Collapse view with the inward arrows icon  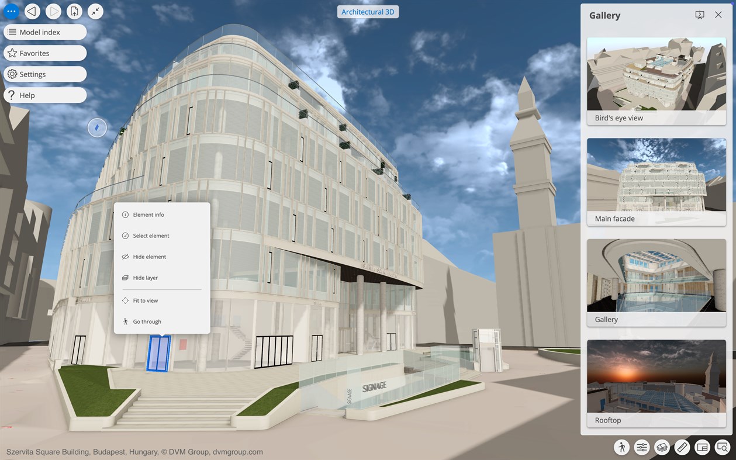click(x=95, y=11)
